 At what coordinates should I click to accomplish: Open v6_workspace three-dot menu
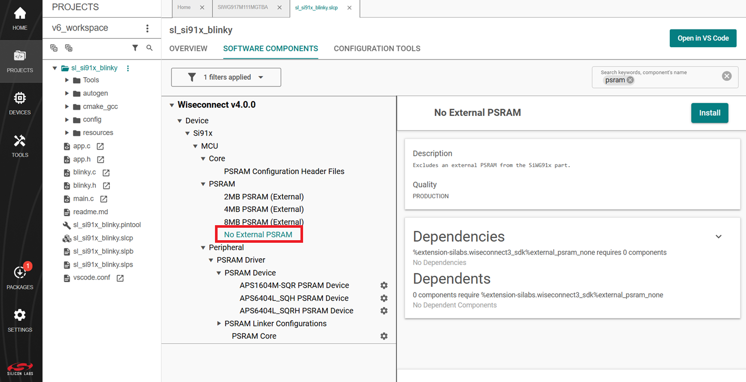tap(147, 28)
